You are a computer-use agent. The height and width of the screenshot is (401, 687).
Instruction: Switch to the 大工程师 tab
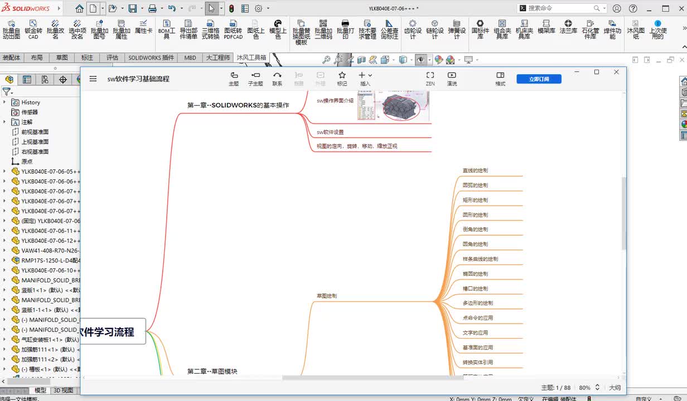tap(217, 57)
